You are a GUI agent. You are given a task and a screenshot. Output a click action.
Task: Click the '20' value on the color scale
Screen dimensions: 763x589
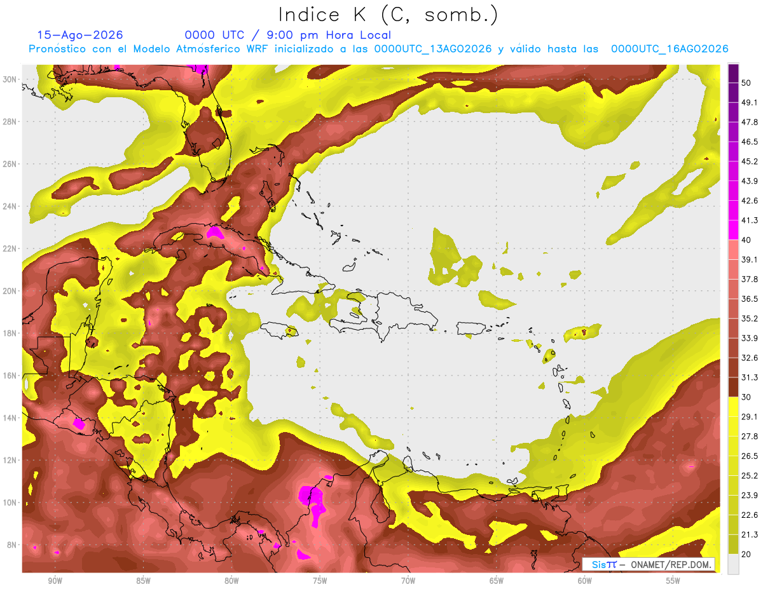click(747, 555)
